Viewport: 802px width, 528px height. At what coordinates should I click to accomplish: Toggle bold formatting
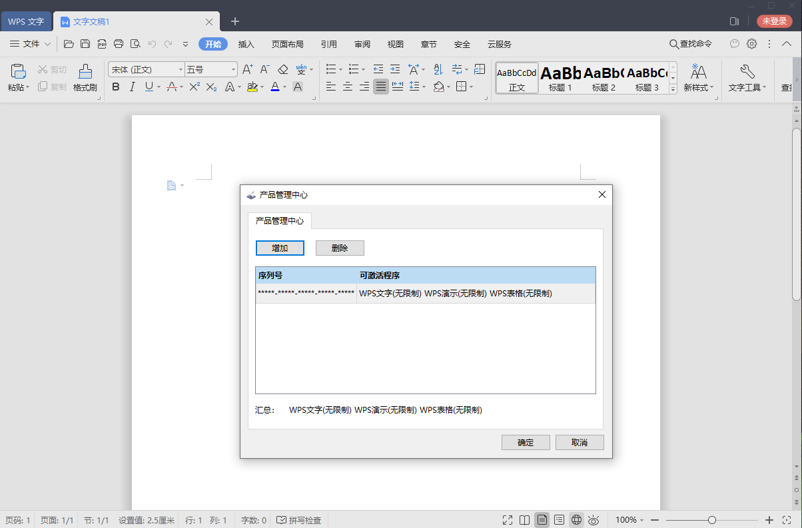click(x=115, y=87)
